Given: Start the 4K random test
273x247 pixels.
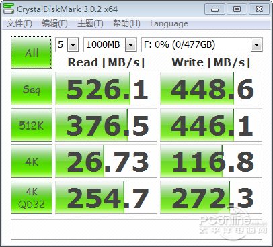Looking at the screenshot, I should 32,161.
